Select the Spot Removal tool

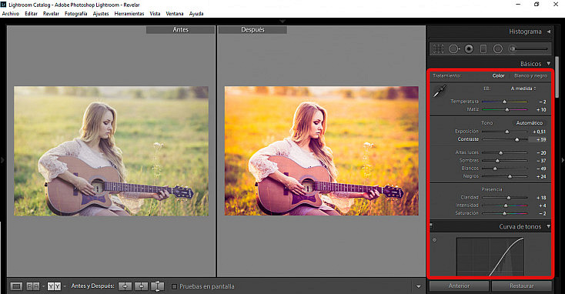pos(454,48)
